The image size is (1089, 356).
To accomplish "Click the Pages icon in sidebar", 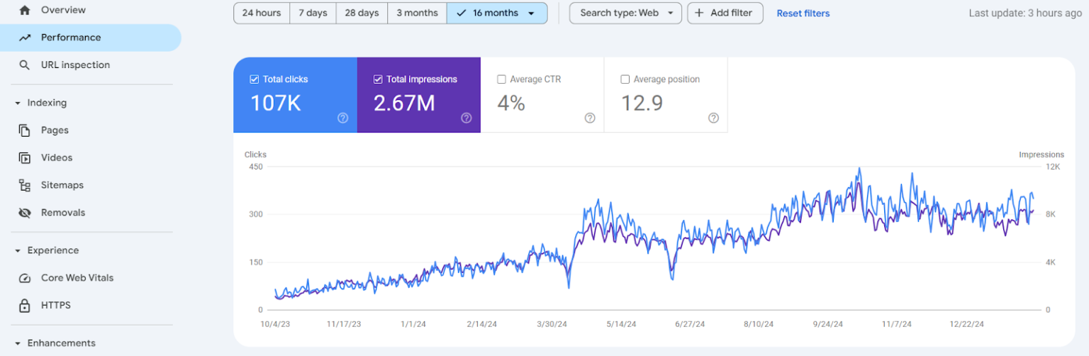I will [25, 130].
